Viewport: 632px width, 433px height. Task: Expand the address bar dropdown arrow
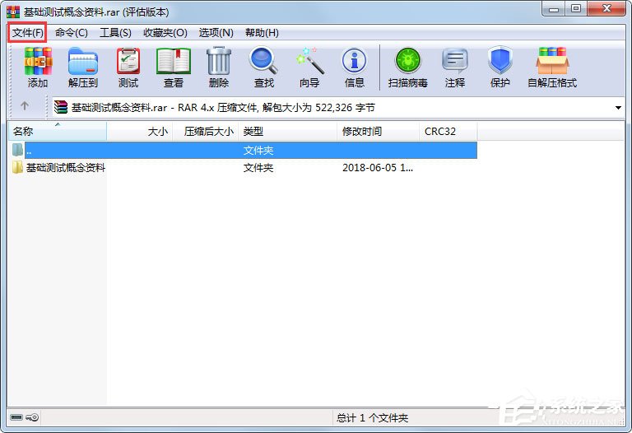click(x=618, y=108)
